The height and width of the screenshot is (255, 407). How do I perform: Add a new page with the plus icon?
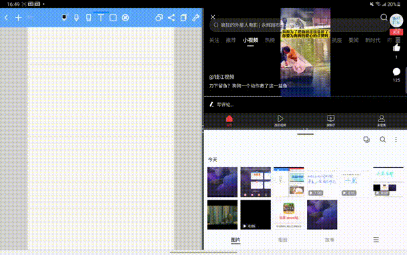pyautogui.click(x=19, y=17)
